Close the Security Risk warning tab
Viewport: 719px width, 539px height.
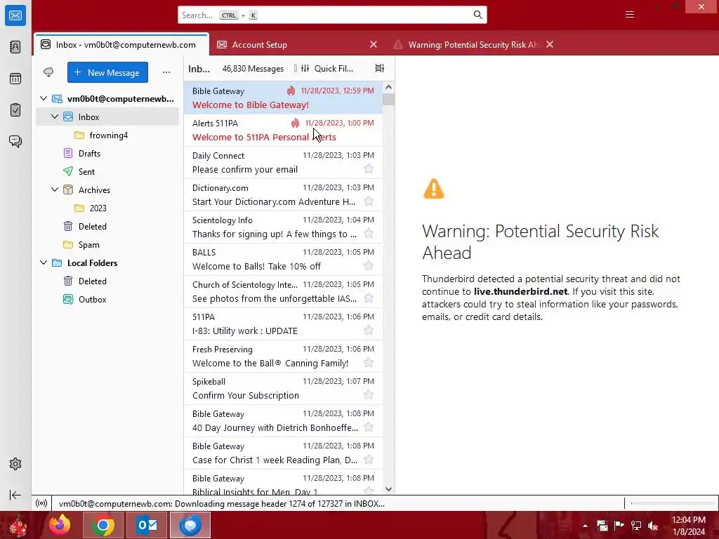click(x=550, y=44)
